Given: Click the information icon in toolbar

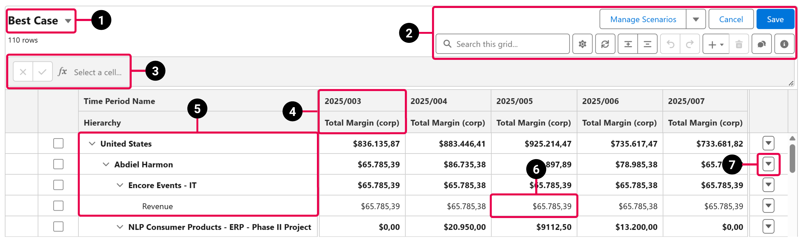Looking at the screenshot, I should 784,44.
